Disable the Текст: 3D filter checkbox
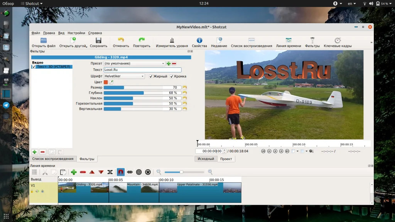395x222 pixels. [x=34, y=67]
